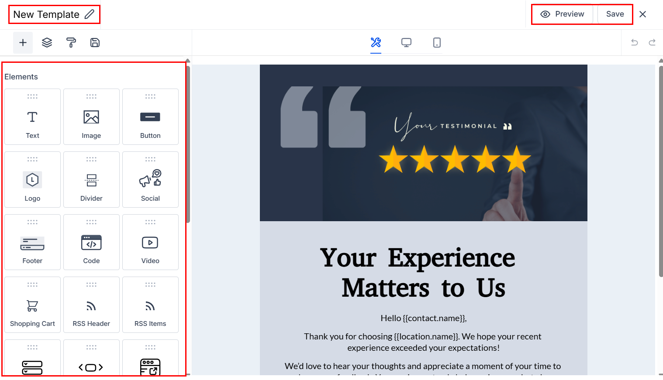Image resolution: width=663 pixels, height=380 pixels.
Task: Open the layers panel icon
Action: tap(47, 43)
